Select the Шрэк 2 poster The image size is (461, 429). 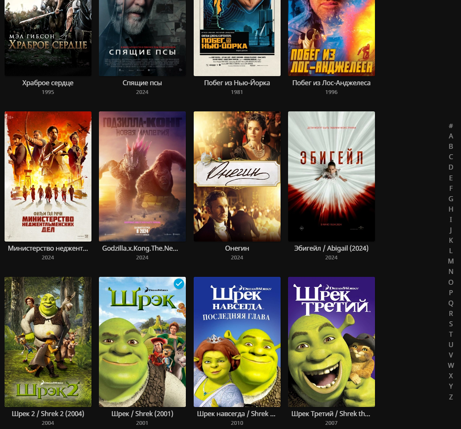tap(48, 342)
